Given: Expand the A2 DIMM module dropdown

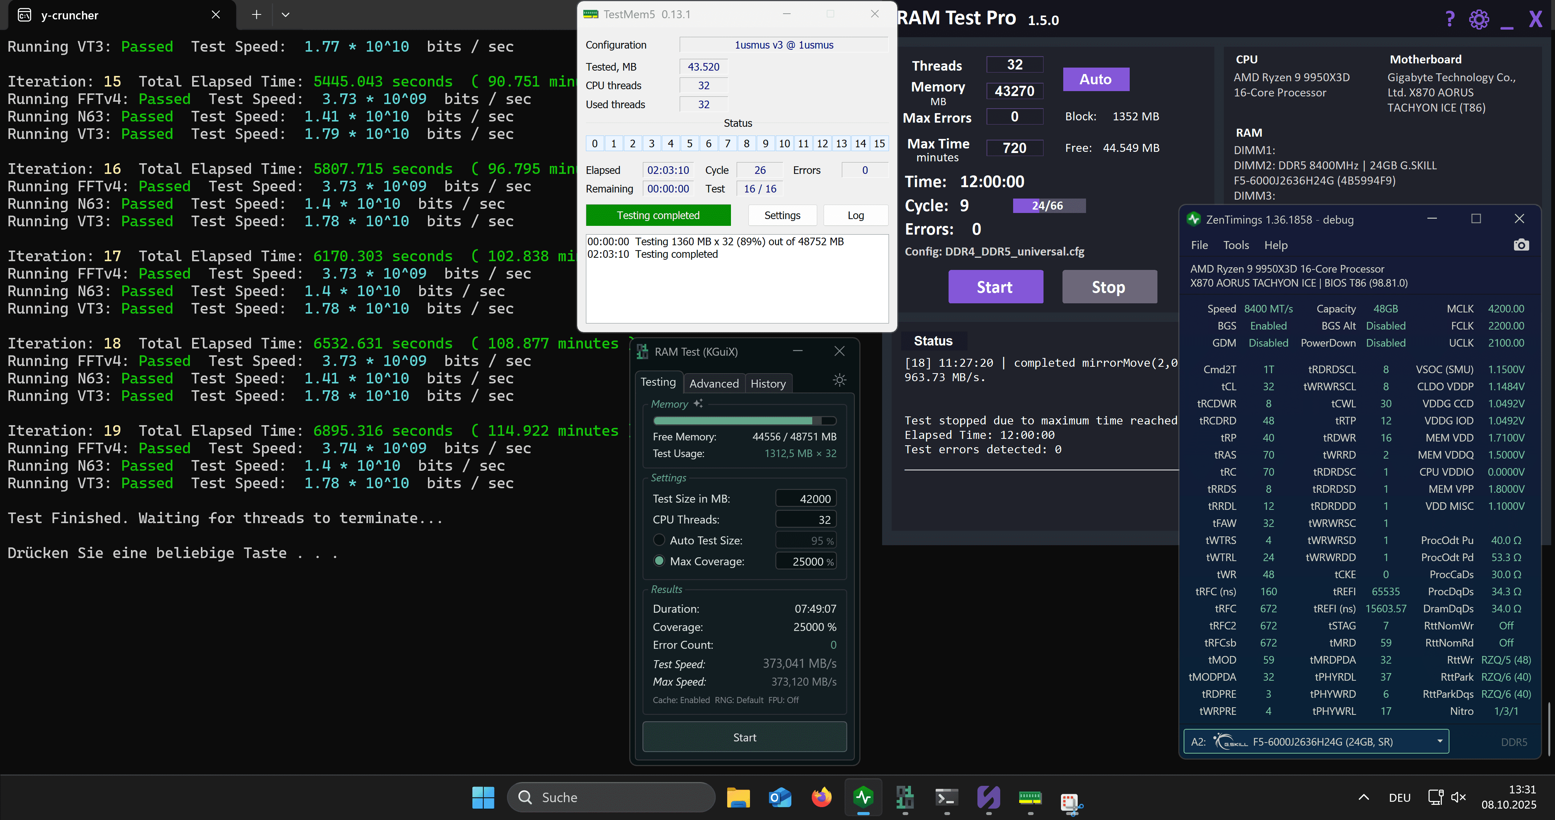Looking at the screenshot, I should coord(1439,741).
